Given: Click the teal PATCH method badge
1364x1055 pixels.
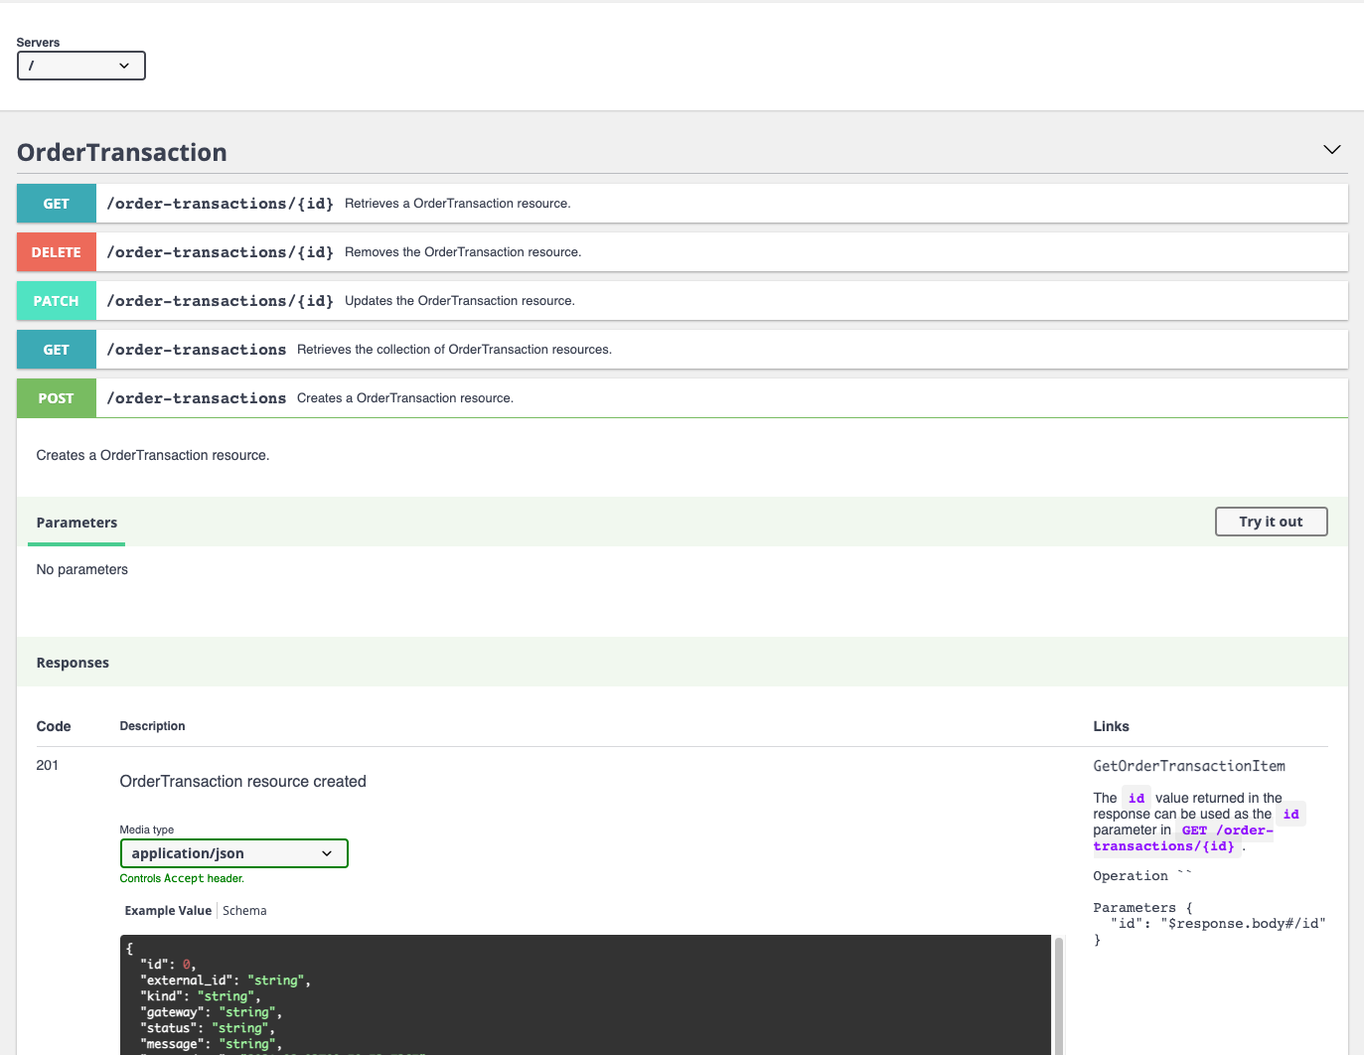Looking at the screenshot, I should 56,300.
